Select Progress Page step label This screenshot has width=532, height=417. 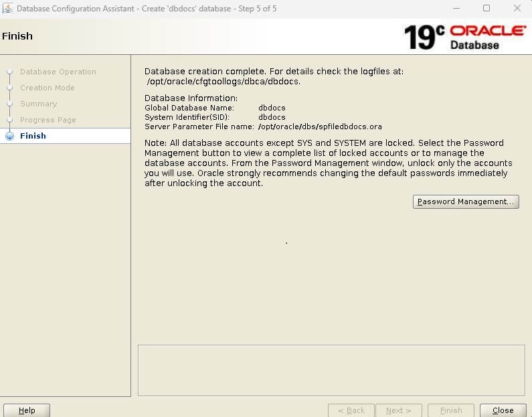pyautogui.click(x=48, y=120)
